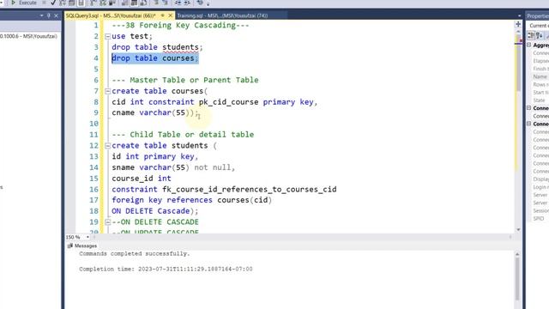Open Object Explorer window position dropdown
The height and width of the screenshot is (309, 549).
click(42, 15)
